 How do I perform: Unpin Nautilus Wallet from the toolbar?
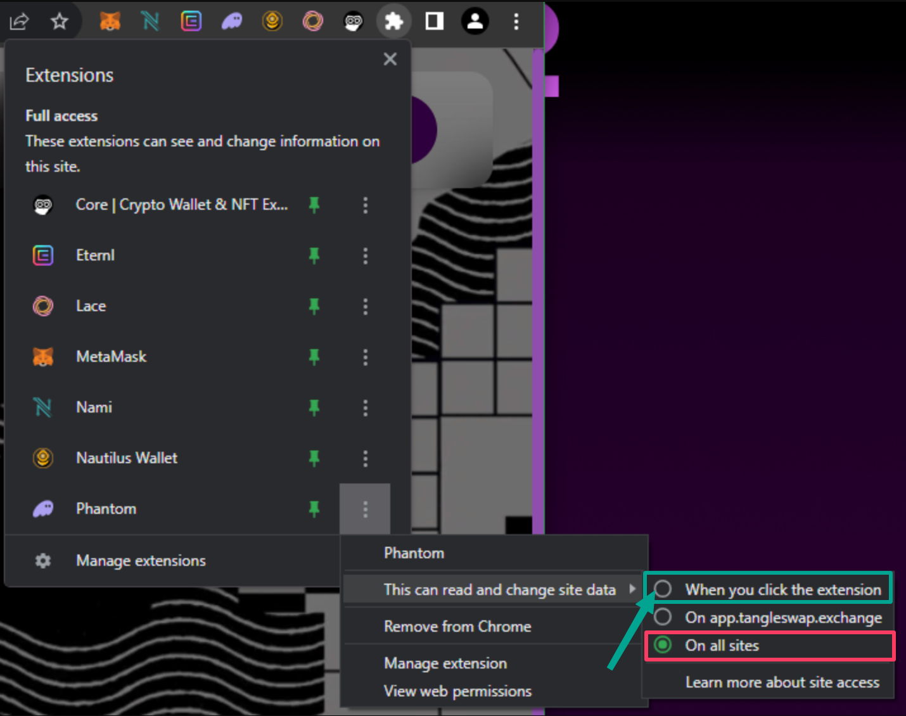coord(314,458)
